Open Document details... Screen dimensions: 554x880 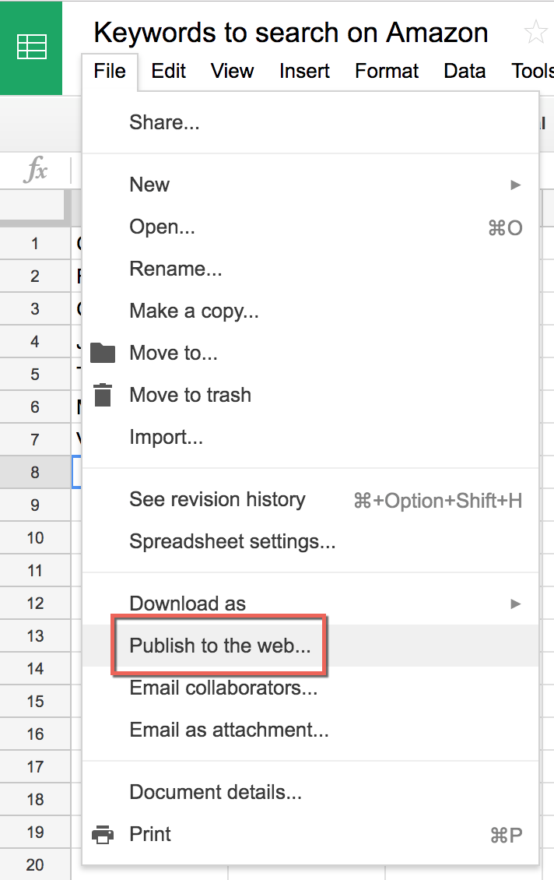tap(310, 793)
